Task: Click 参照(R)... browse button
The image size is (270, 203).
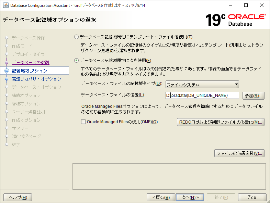Action: tap(253, 96)
